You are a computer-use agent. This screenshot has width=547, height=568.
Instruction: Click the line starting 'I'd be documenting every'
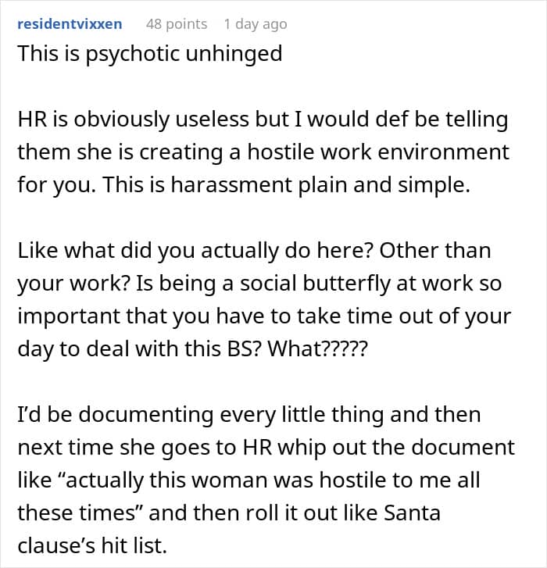coord(249,414)
